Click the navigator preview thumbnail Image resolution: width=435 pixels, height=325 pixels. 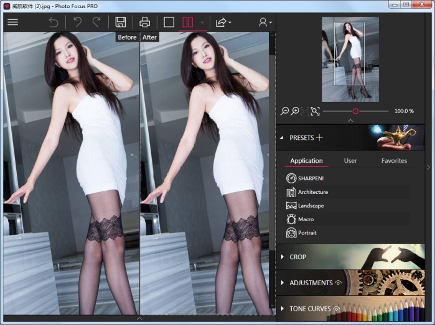tap(350, 59)
